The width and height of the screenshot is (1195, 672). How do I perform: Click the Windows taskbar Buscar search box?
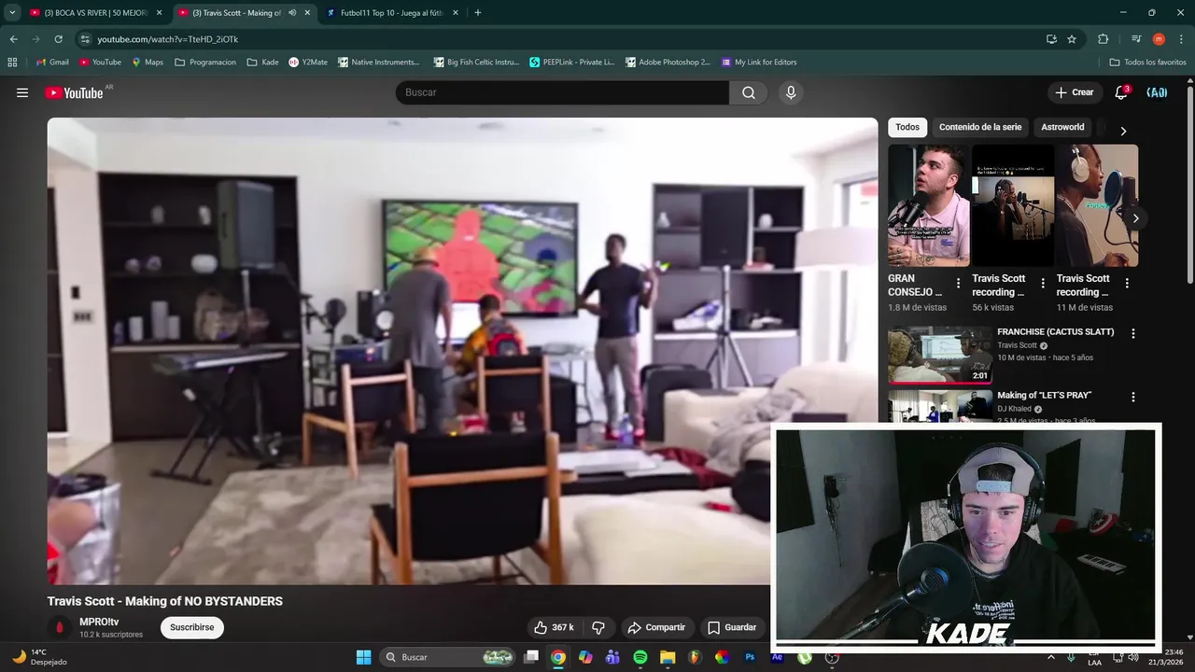click(x=447, y=657)
